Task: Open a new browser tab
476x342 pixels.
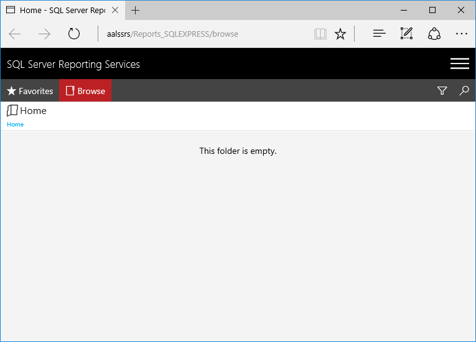Action: tap(135, 11)
